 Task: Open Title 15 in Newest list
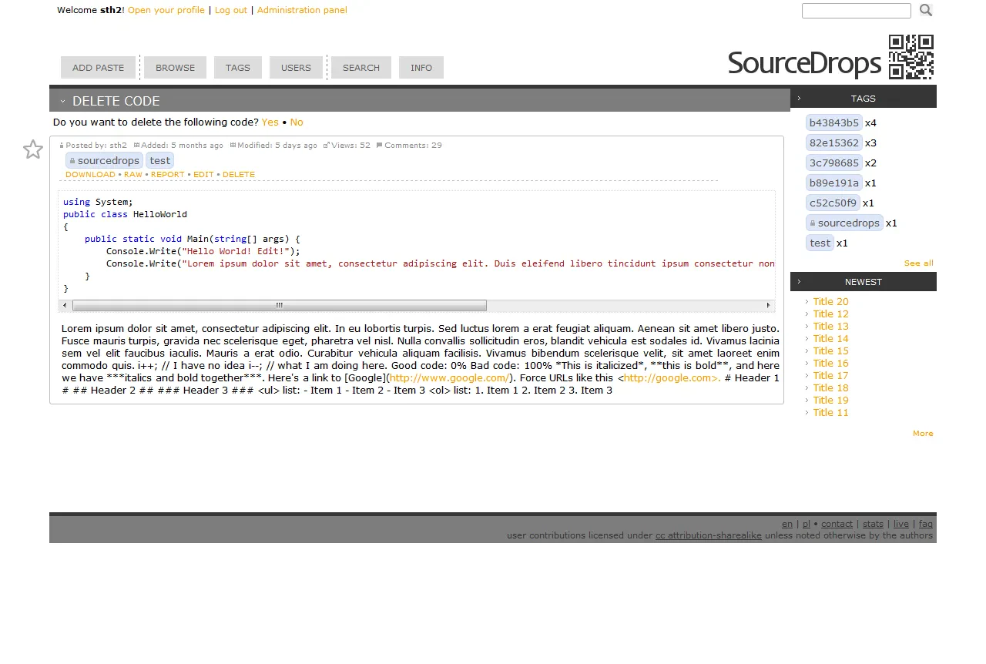[x=830, y=351]
